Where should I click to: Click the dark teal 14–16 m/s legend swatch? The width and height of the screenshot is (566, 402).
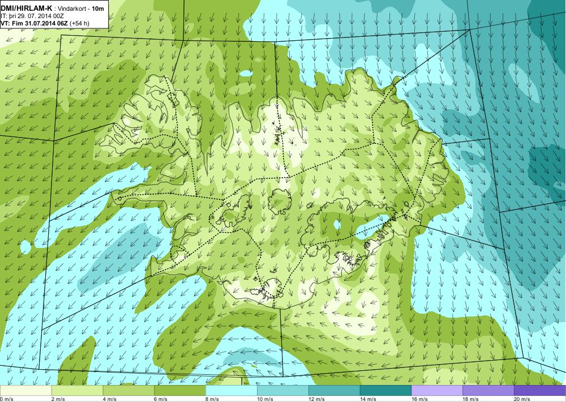click(386, 391)
